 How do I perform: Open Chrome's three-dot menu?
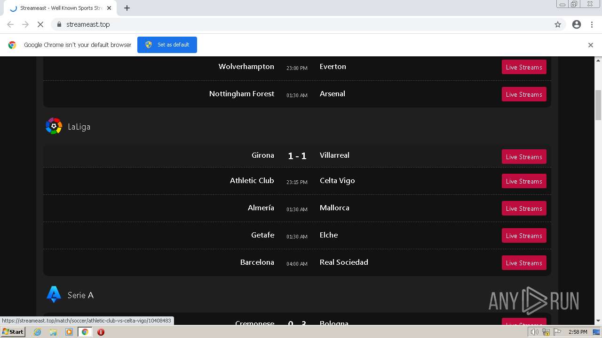click(x=592, y=24)
